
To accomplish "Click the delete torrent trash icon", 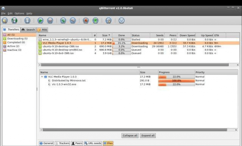I will click(27, 21).
